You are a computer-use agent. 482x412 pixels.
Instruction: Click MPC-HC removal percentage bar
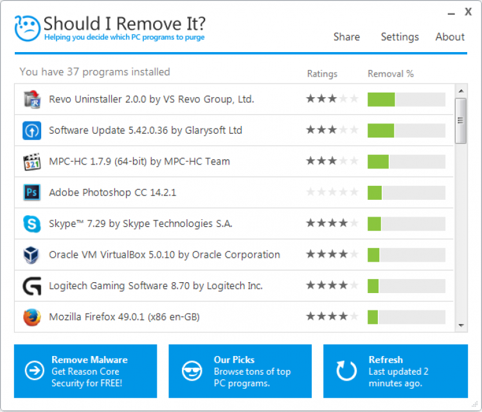click(x=406, y=162)
